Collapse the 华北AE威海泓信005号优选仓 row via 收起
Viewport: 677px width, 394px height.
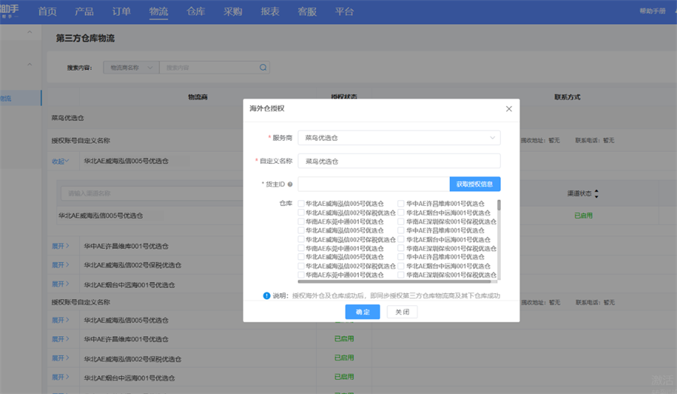tap(60, 162)
